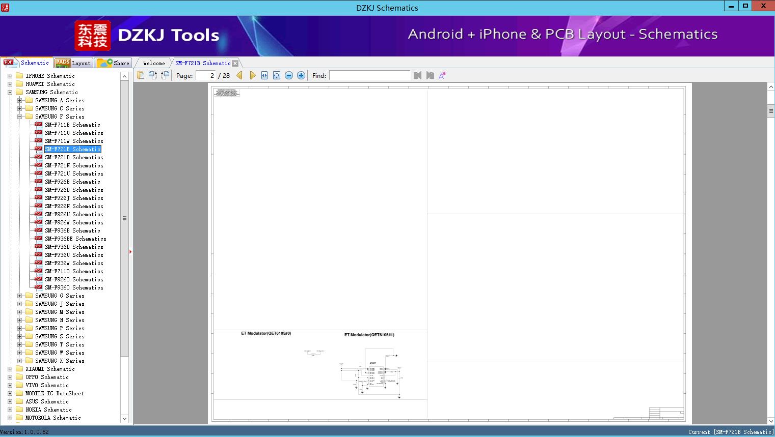Collapse the SAMSUNG F Series node
The width and height of the screenshot is (775, 437).
tap(19, 116)
